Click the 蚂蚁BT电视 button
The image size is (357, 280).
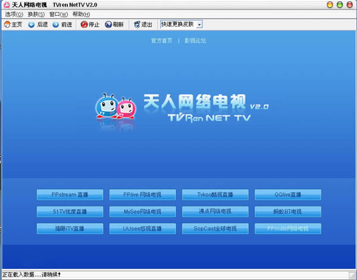pos(288,212)
